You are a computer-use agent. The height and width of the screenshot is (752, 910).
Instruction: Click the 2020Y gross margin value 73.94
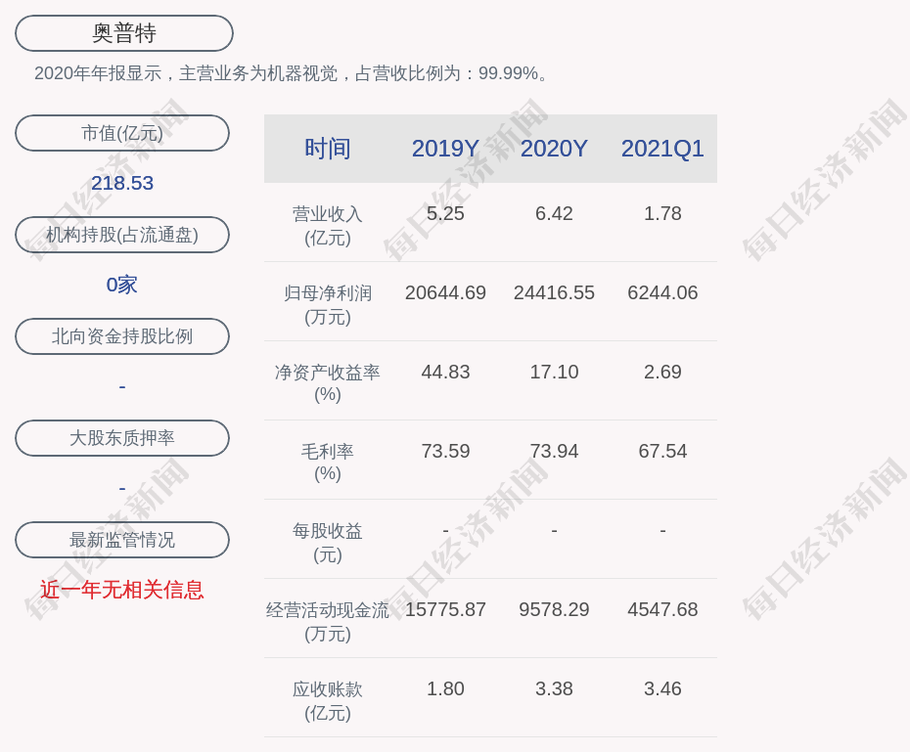pos(554,451)
